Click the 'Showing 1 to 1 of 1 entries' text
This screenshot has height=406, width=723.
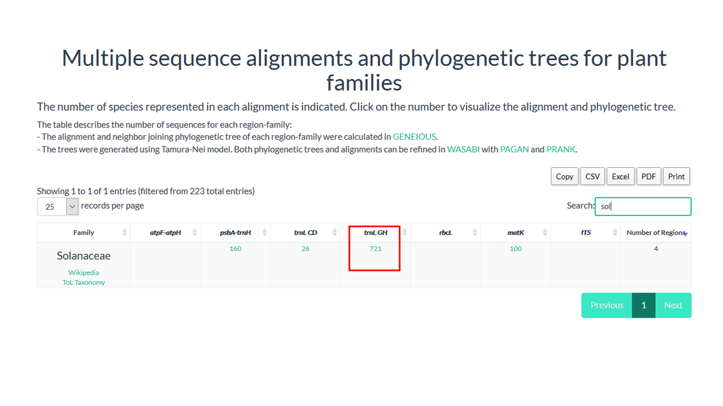click(146, 191)
